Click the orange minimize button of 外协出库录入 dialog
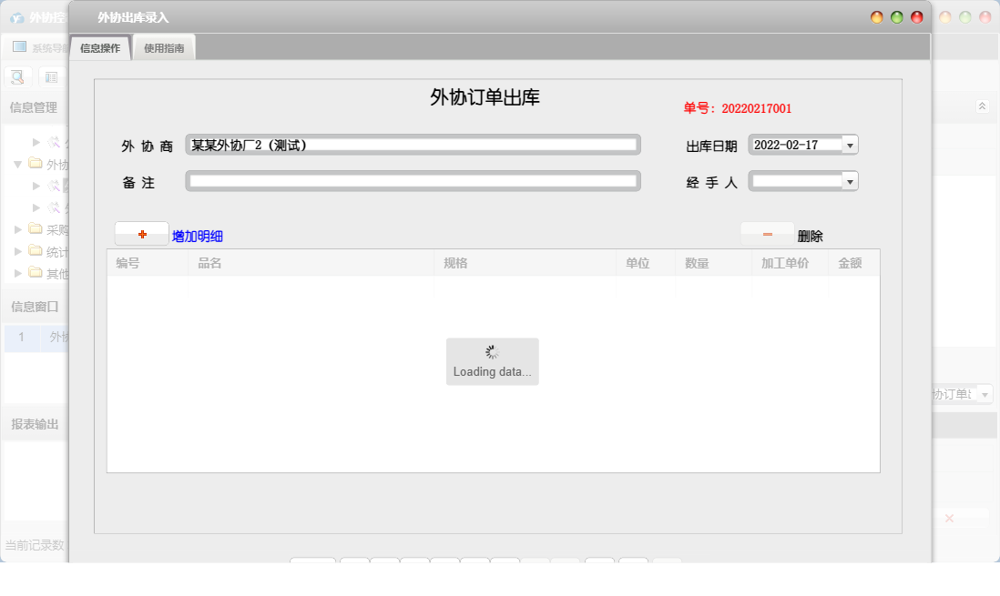This screenshot has height=596, width=1000. pos(877,17)
